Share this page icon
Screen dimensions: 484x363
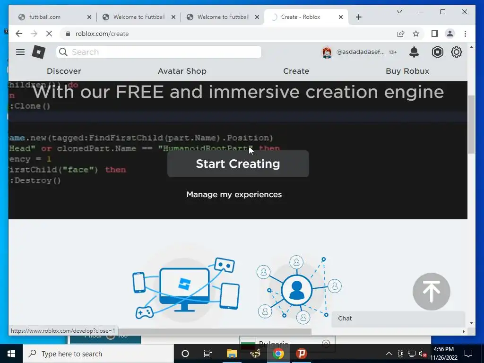[401, 34]
